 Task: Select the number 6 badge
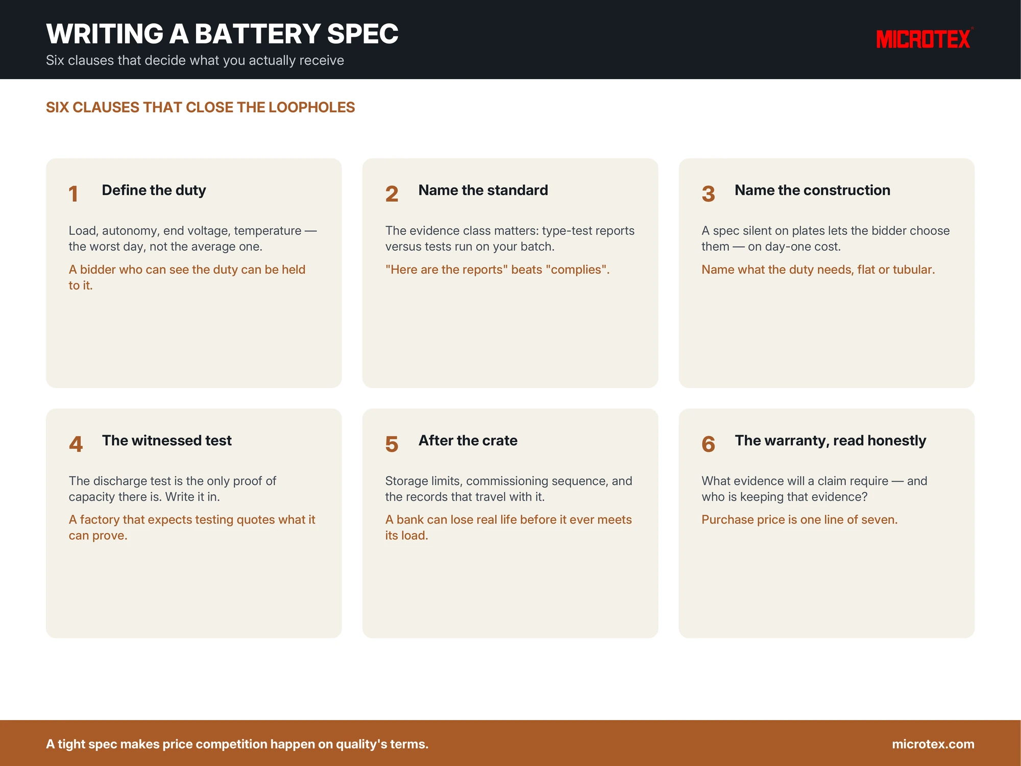pos(708,444)
